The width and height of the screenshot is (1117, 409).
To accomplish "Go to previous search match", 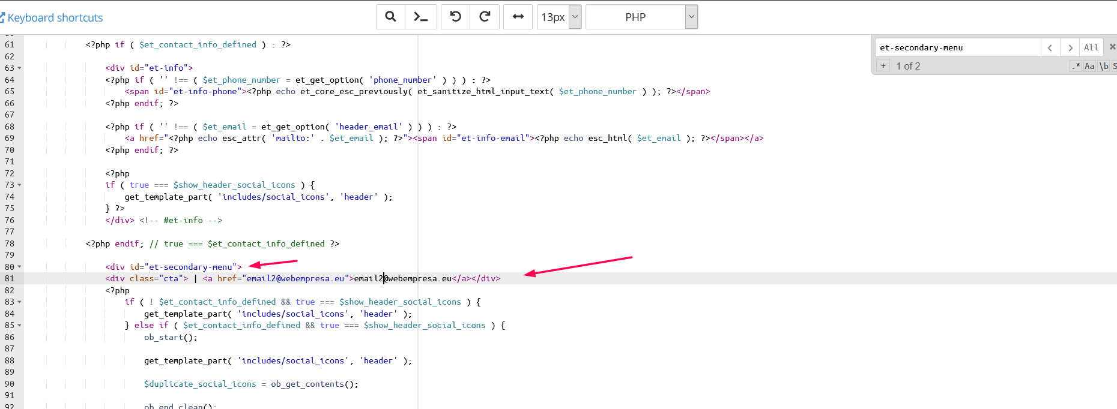I will pyautogui.click(x=1050, y=47).
